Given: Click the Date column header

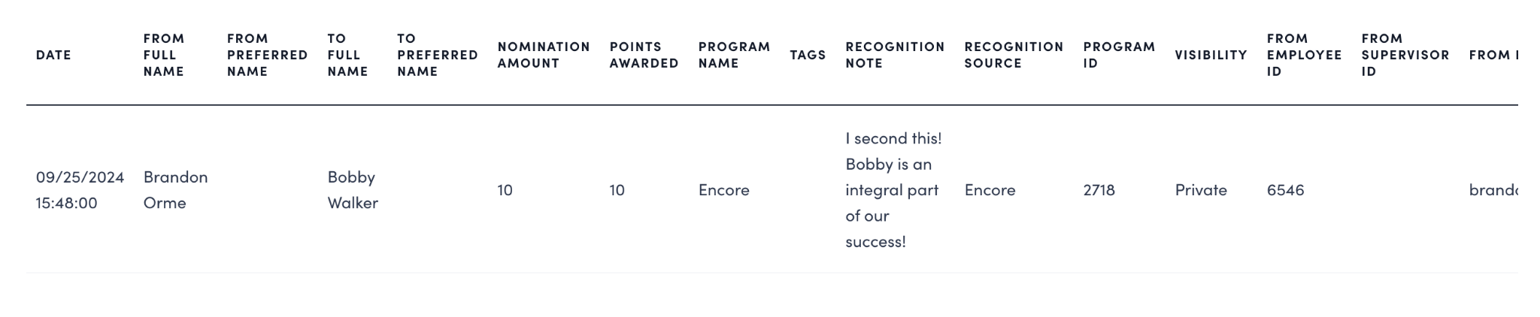Looking at the screenshot, I should point(53,55).
